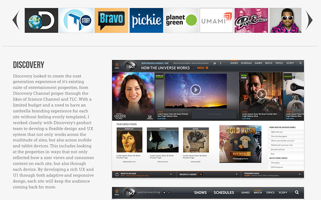The height and width of the screenshot is (200, 321).
Task: Click the search magnifier in the bottom header
Action: [297, 192]
